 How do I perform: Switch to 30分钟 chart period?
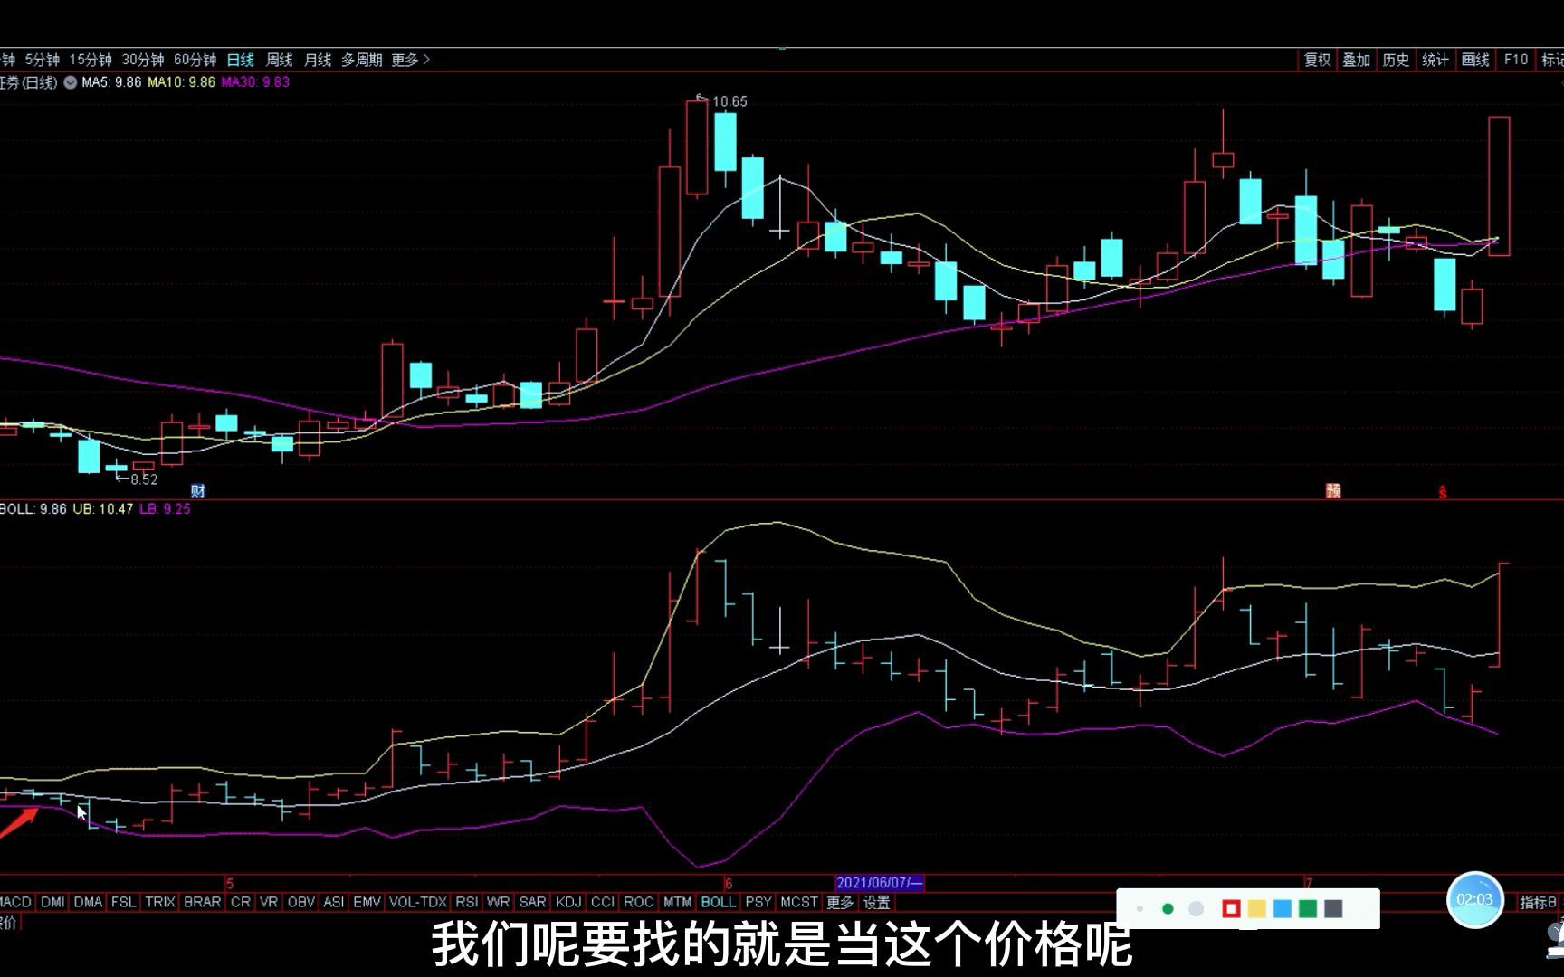[x=143, y=60]
